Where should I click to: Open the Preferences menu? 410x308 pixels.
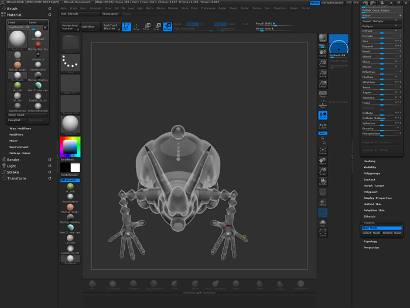tap(208, 8)
